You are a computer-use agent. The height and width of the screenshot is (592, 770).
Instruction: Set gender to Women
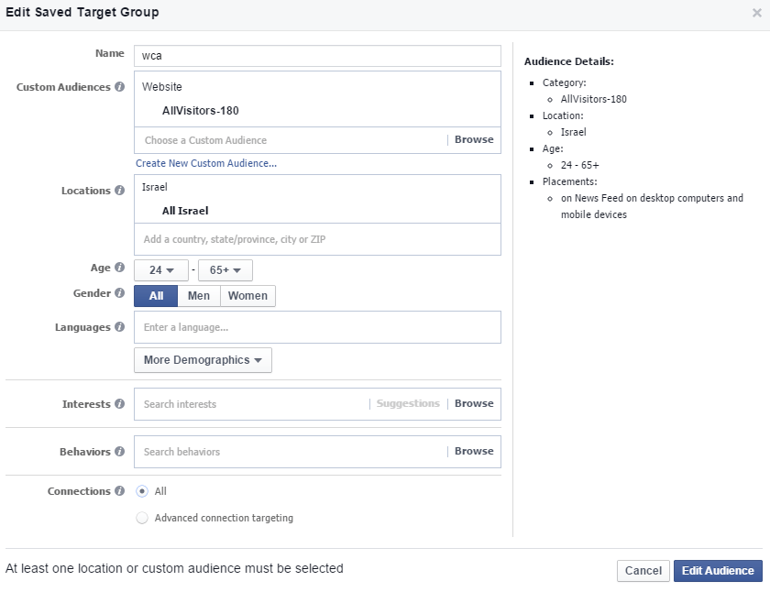[x=248, y=296]
